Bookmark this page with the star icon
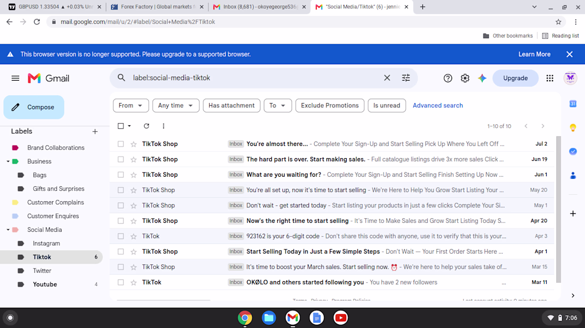The image size is (585, 328). click(558, 22)
